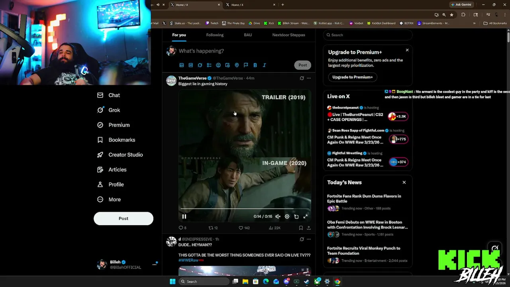Expand hidden bookmarks with the chevron

[474, 23]
